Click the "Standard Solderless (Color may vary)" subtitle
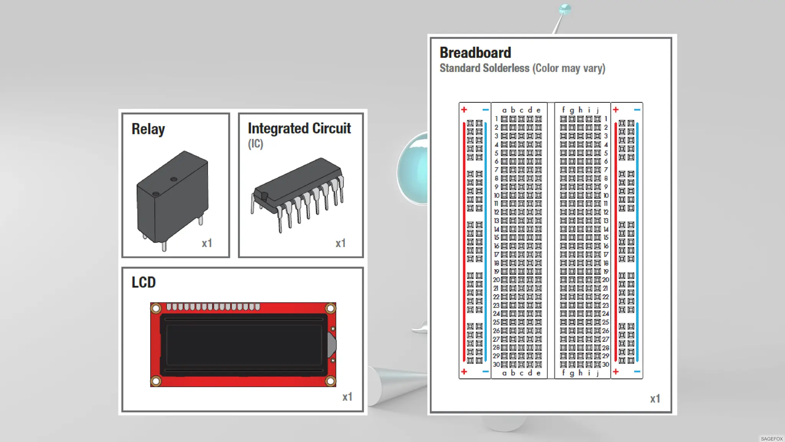 (522, 68)
